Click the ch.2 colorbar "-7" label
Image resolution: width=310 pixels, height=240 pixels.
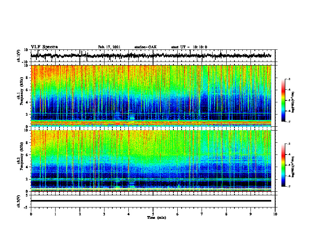coord(288,186)
